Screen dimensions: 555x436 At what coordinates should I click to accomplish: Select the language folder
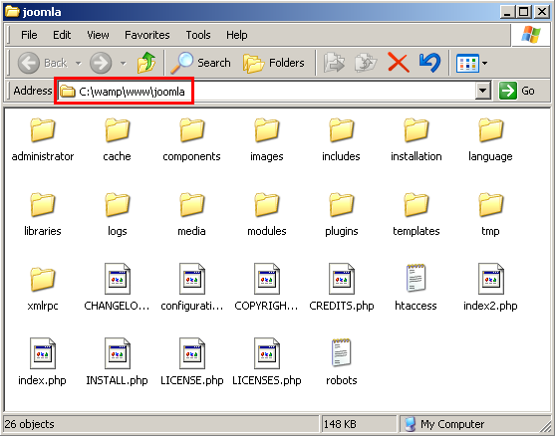[490, 140]
